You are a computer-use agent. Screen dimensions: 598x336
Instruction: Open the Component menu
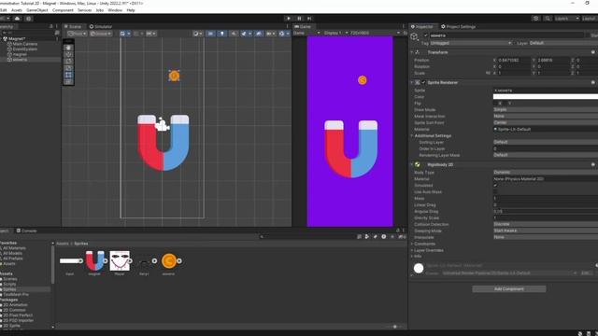[x=63, y=10]
